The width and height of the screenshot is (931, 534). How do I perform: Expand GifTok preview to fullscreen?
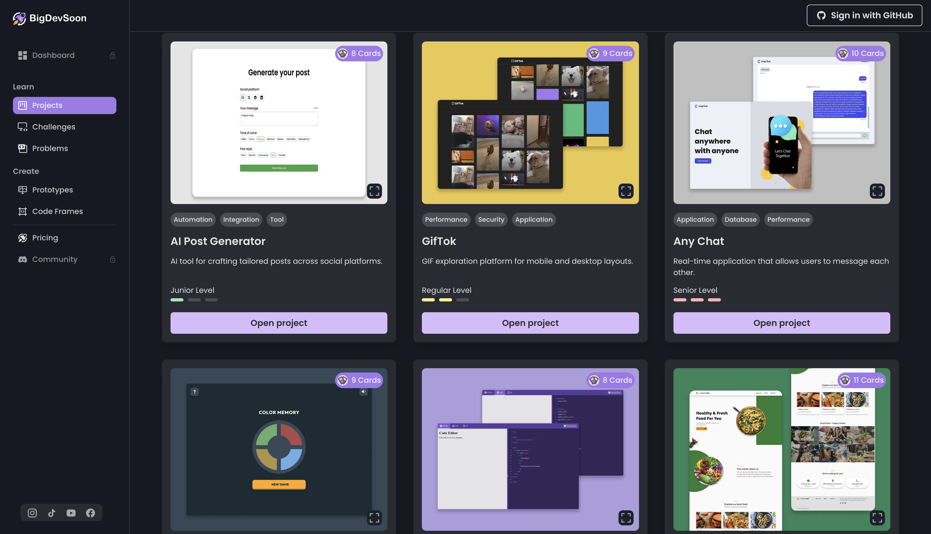pos(626,191)
